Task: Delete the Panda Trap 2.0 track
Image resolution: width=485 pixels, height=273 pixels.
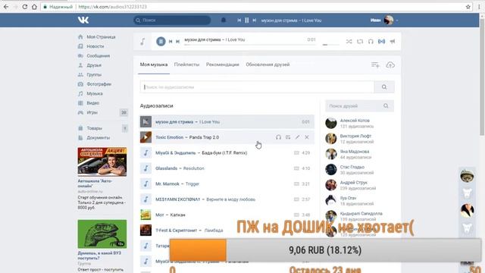Action: (x=306, y=137)
